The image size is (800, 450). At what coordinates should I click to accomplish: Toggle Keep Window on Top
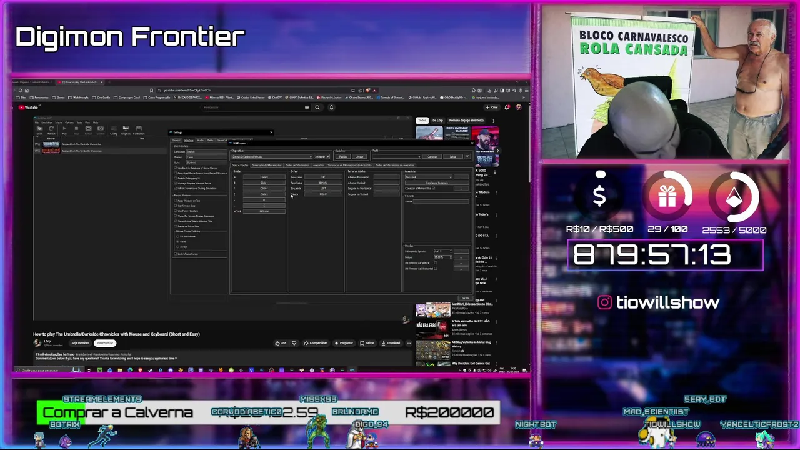click(x=176, y=201)
